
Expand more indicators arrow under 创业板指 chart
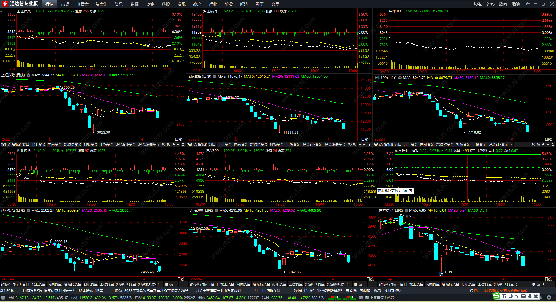(x=158, y=284)
